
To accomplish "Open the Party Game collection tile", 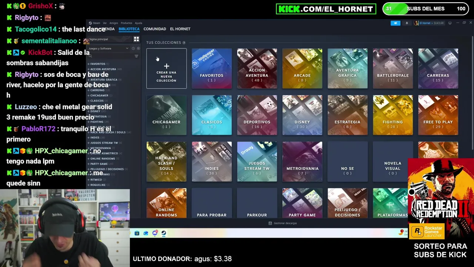I will click(302, 203).
